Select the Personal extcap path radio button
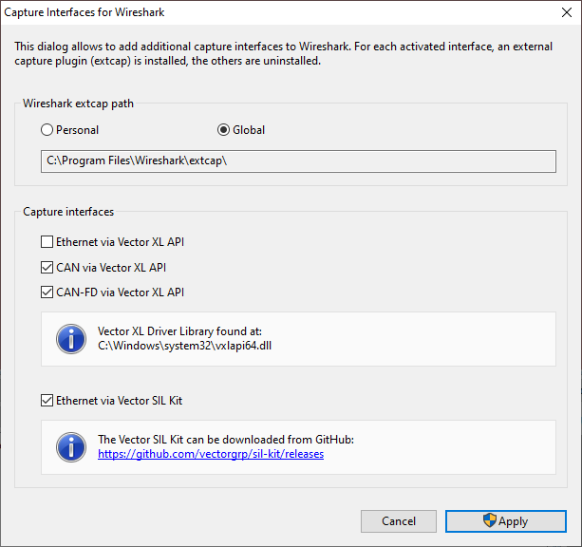 coord(47,130)
